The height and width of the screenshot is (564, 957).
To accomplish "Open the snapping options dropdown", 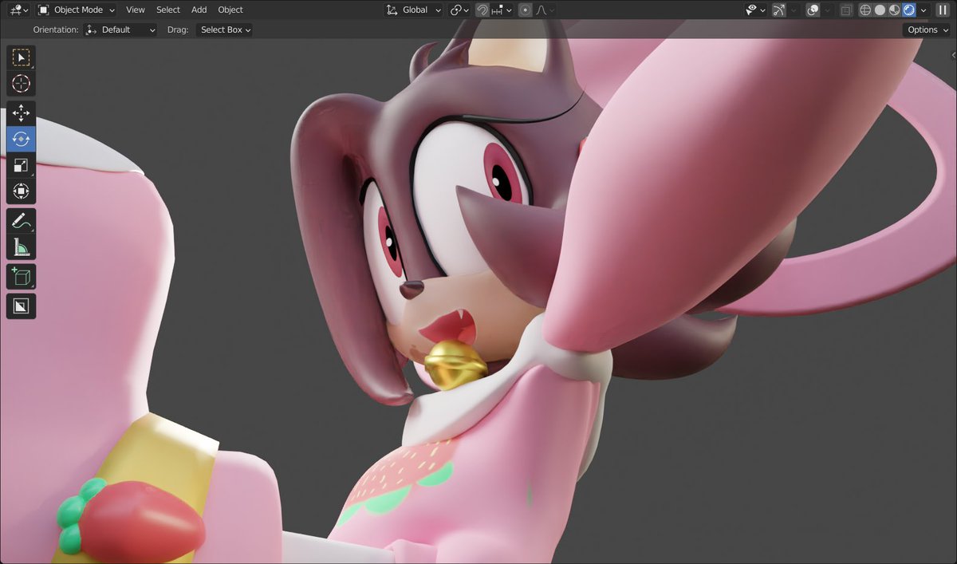I will (502, 10).
